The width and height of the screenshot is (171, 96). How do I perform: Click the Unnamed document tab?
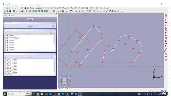63,89
